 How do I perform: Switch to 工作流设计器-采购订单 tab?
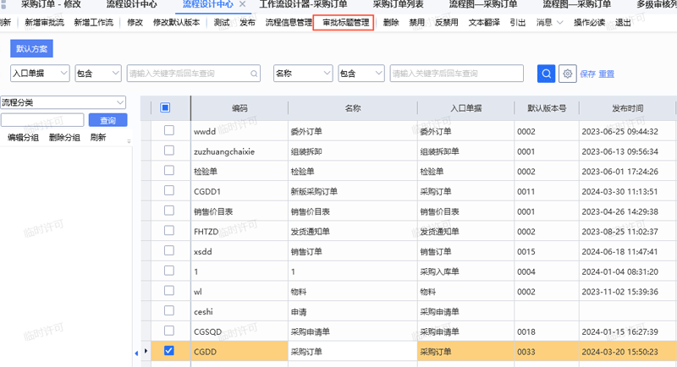point(303,4)
